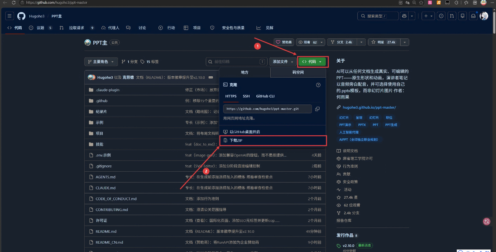Go to GitHub homepage via Octocat logo
496x252 pixels.
[x=21, y=16]
